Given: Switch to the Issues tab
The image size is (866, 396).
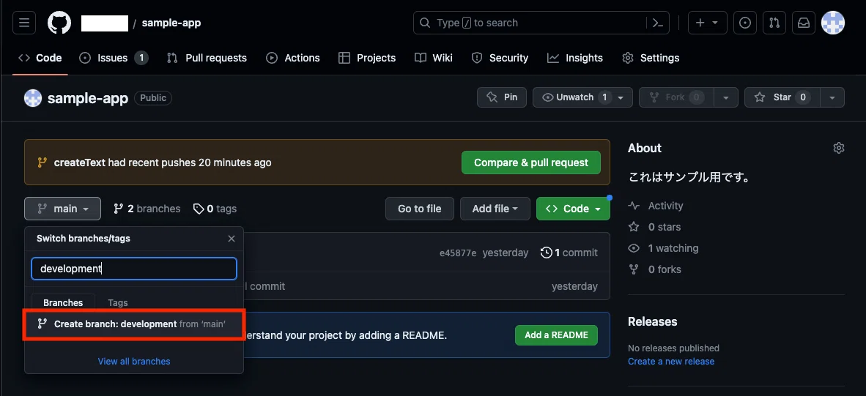Looking at the screenshot, I should coord(114,58).
